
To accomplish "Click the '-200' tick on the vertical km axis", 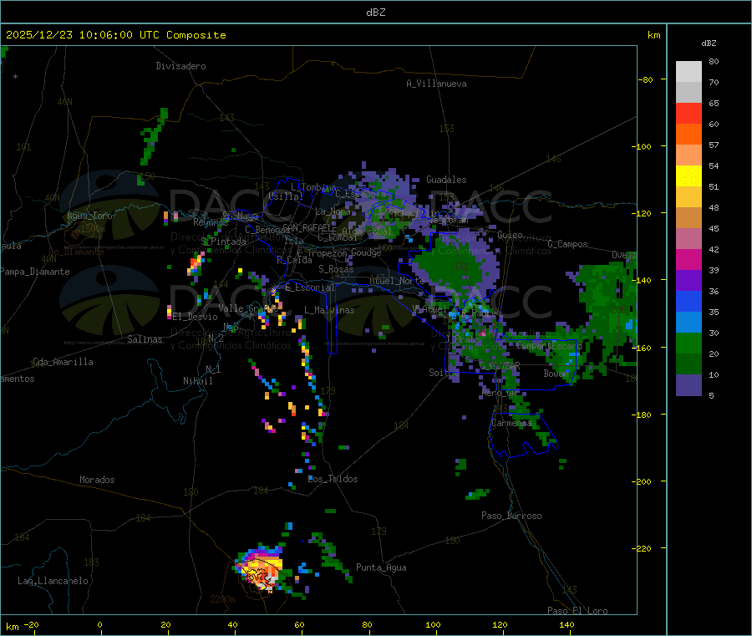I will tap(641, 481).
